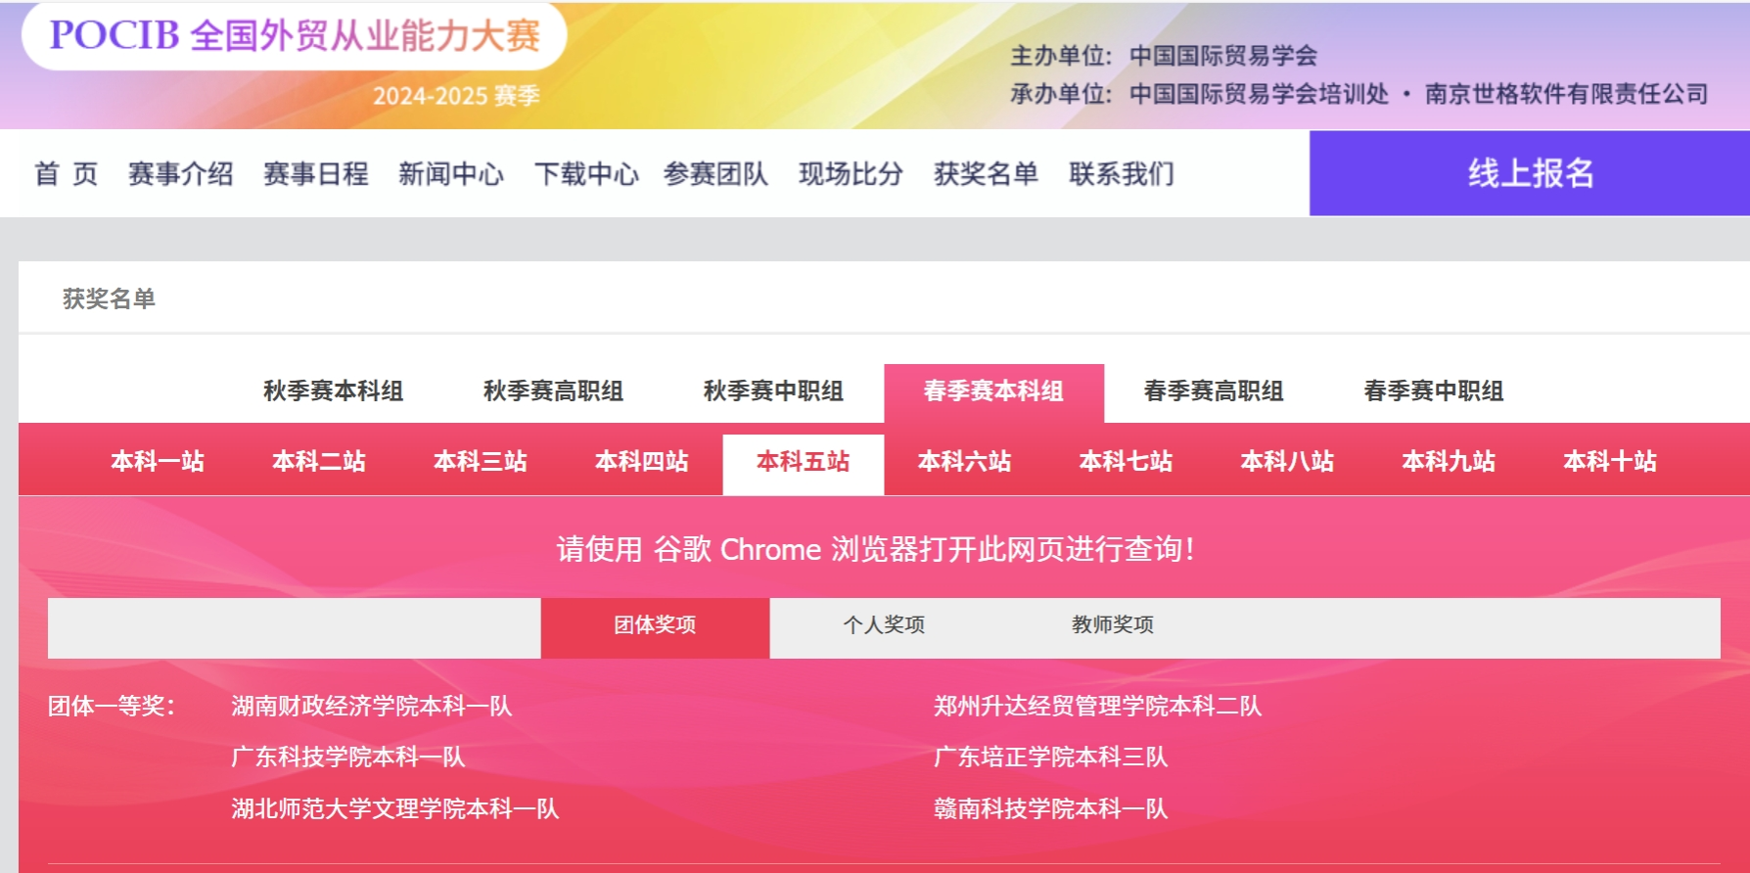The width and height of the screenshot is (1750, 873).
Task: Click winning team 湖南财政经济学院本科一队
Action: (x=372, y=707)
